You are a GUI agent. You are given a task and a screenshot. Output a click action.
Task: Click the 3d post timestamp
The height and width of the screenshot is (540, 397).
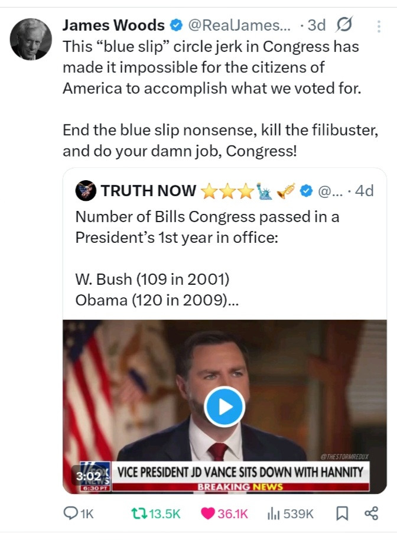tap(317, 25)
